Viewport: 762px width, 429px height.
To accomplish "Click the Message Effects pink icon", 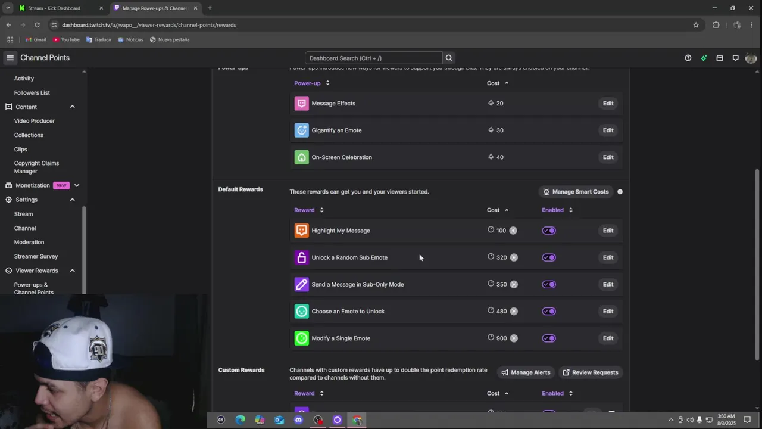I will click(x=302, y=103).
